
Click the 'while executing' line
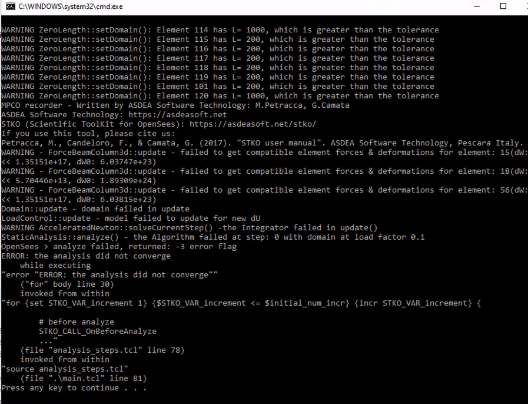pyautogui.click(x=55, y=266)
